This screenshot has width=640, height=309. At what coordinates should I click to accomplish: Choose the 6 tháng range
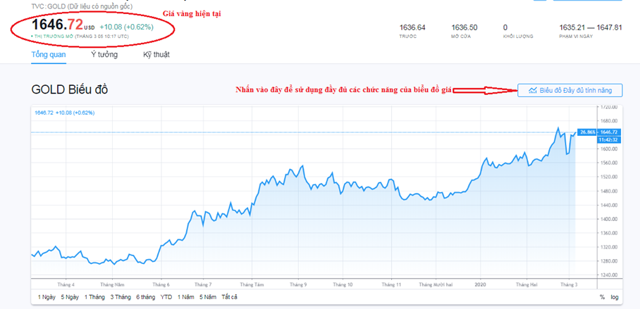(146, 297)
